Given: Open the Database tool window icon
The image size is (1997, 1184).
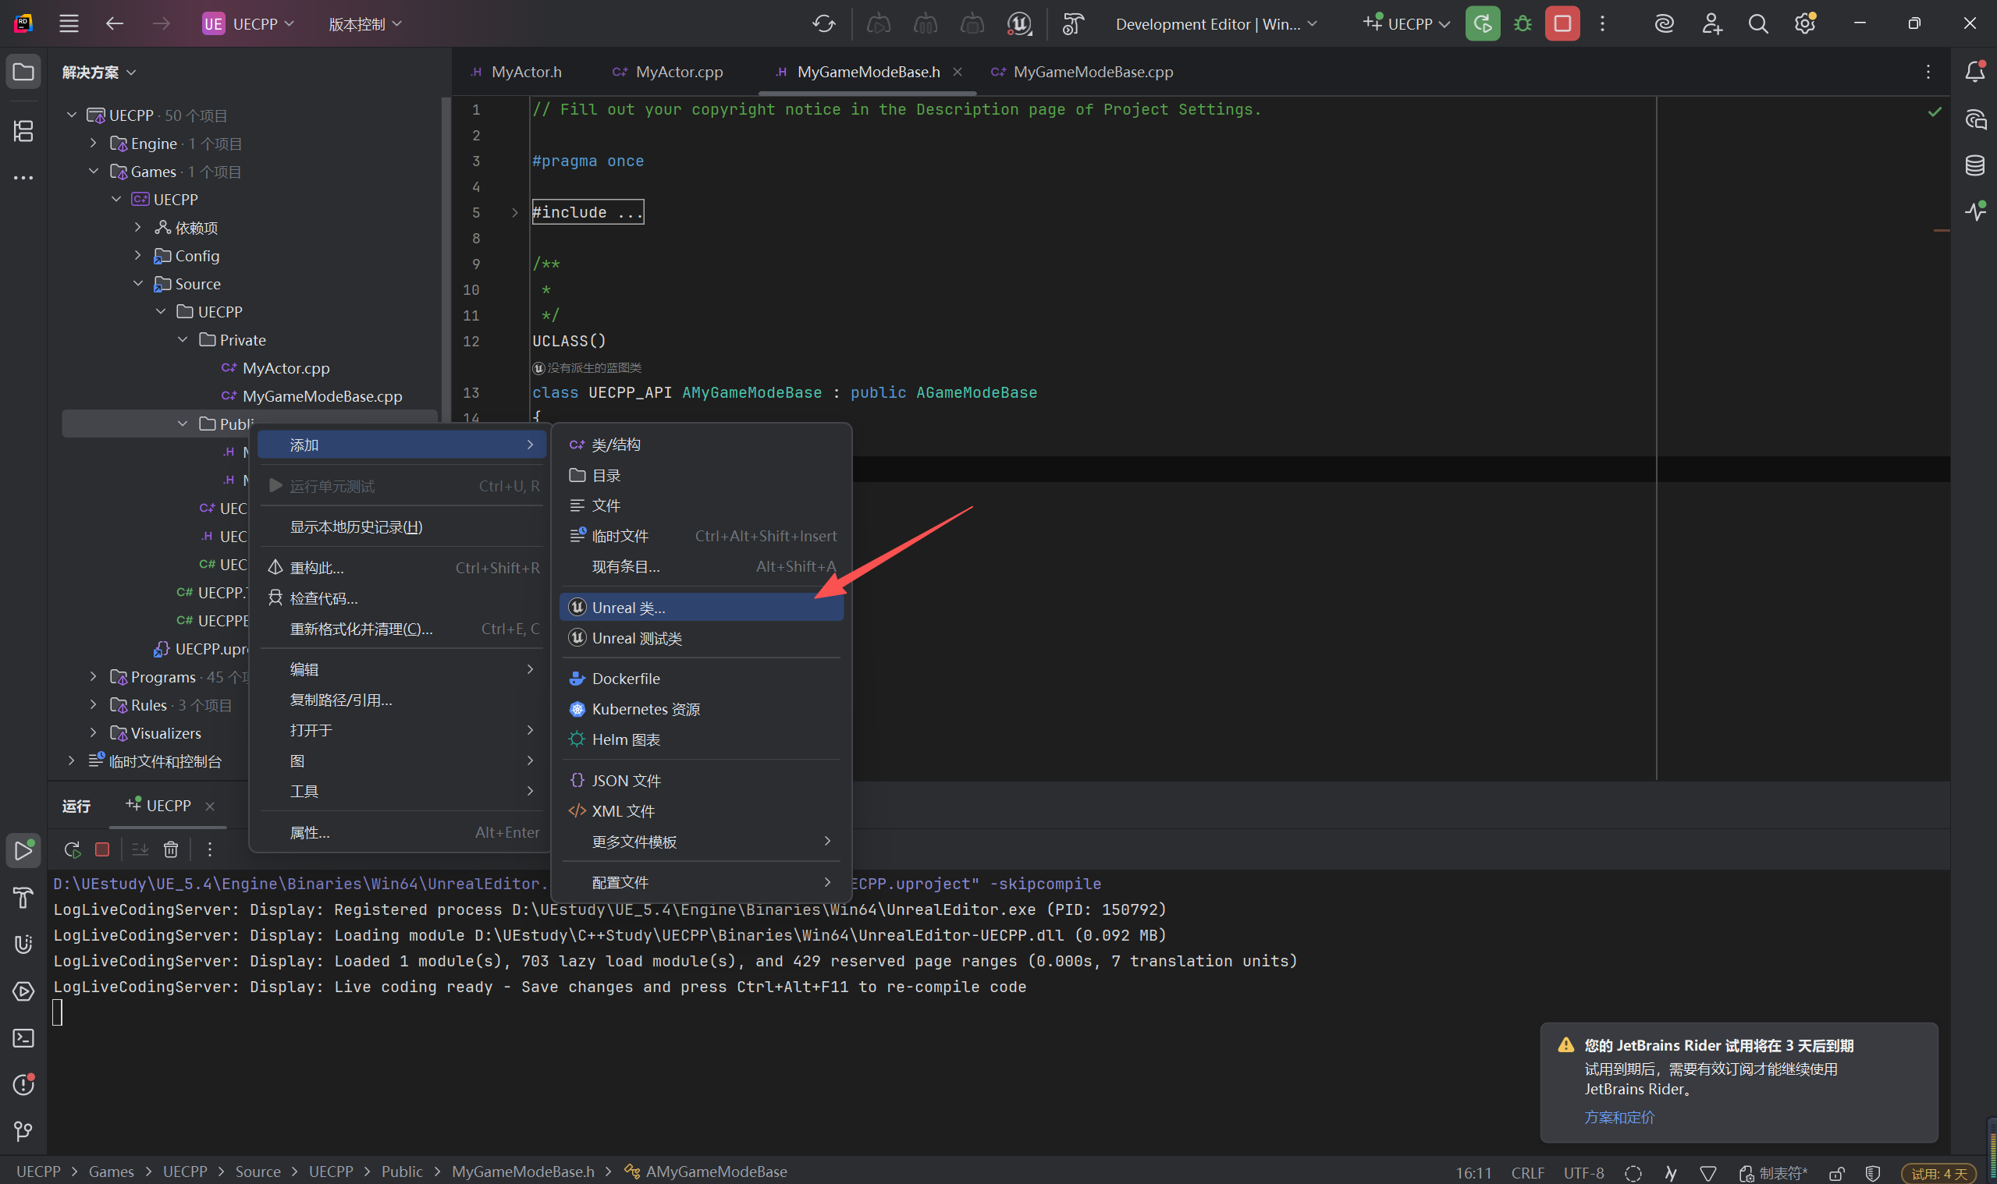Looking at the screenshot, I should pos(1974,165).
